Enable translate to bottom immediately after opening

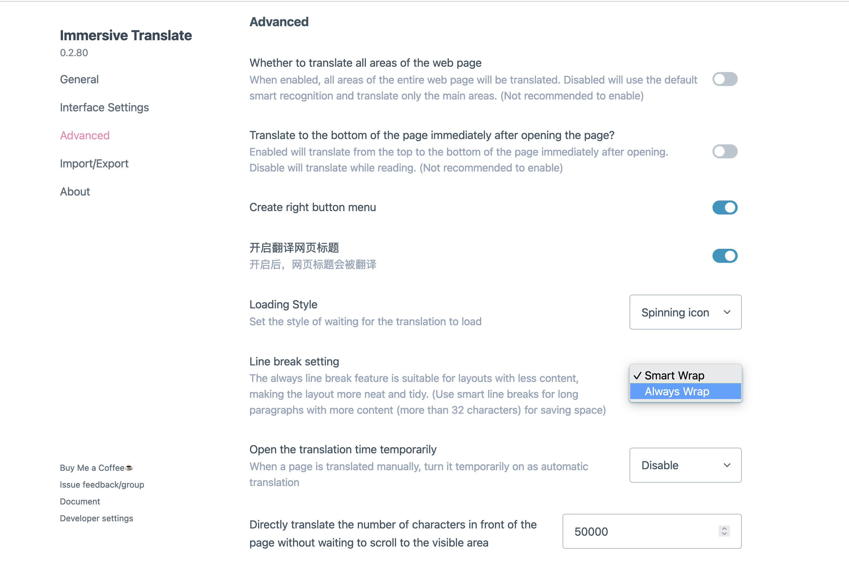(725, 151)
